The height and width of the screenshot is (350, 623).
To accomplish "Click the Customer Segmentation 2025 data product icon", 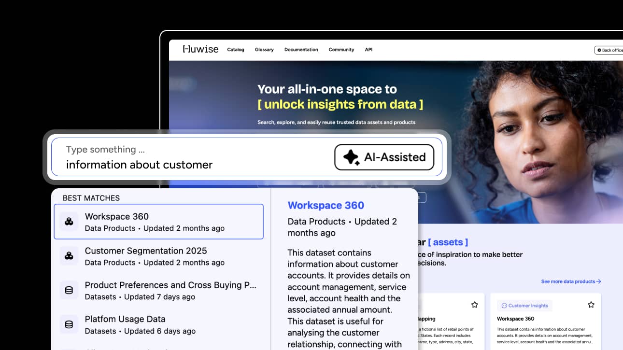I will pos(69,256).
